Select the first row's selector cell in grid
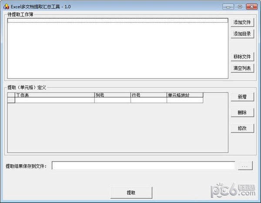Image resolution: width=261 pixels, height=203 pixels. (x=11, y=100)
